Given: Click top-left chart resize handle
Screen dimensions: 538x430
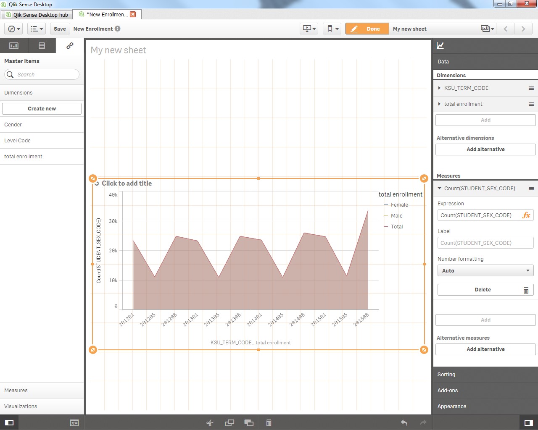Looking at the screenshot, I should pyautogui.click(x=93, y=178).
